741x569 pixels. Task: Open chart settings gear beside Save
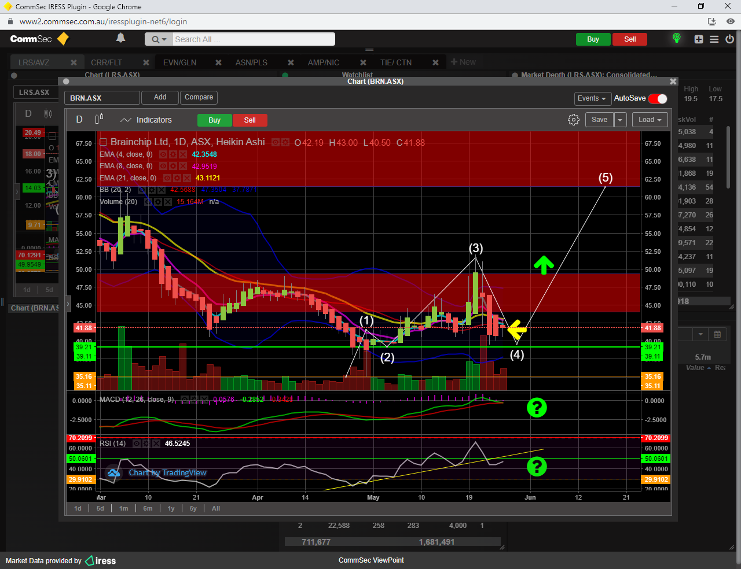click(x=573, y=120)
